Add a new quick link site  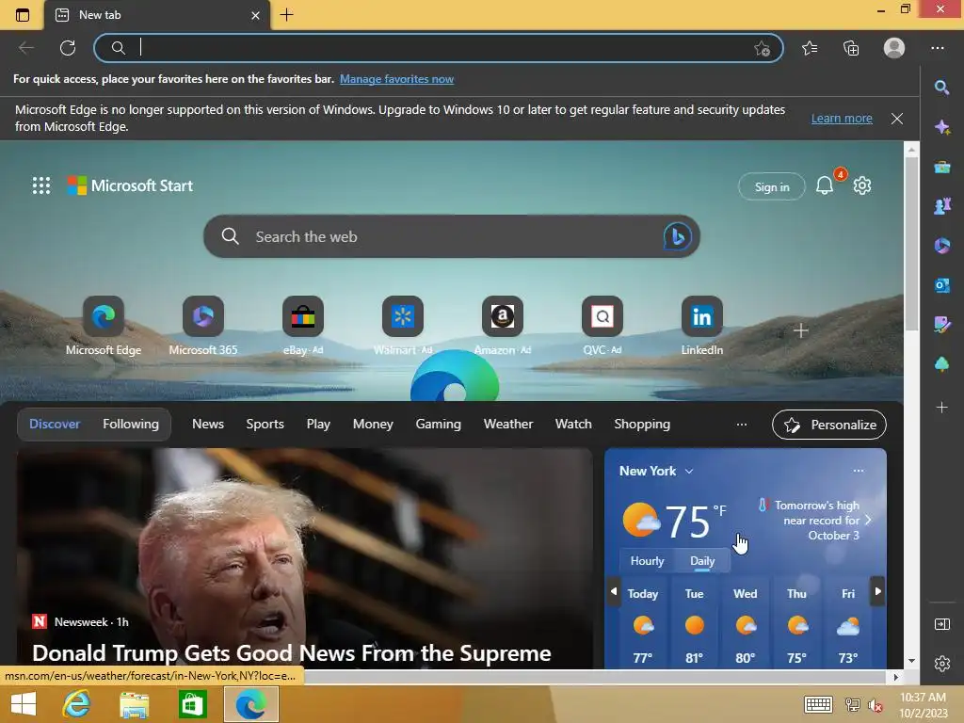click(800, 330)
